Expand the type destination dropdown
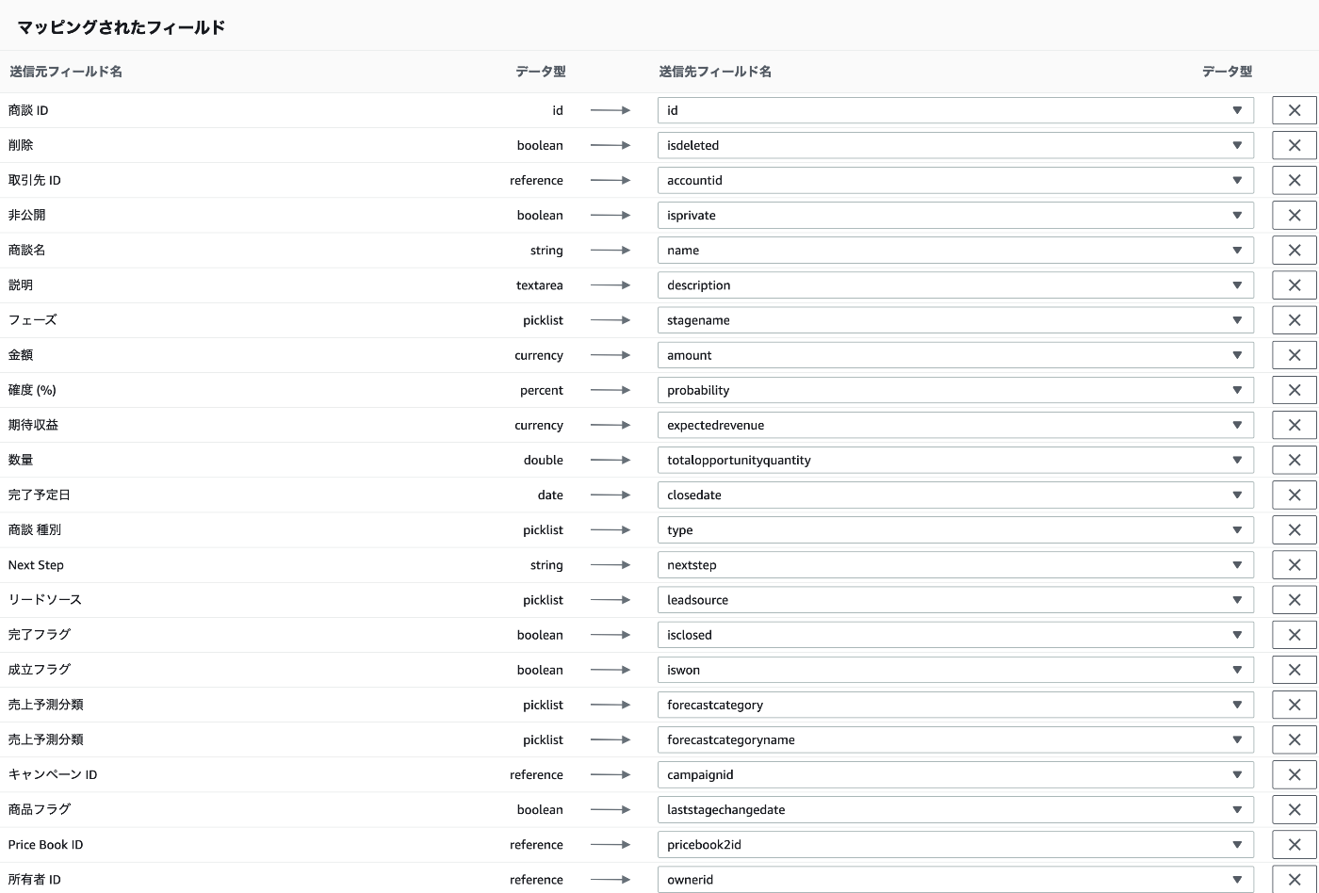The height and width of the screenshot is (893, 1319). coord(955,529)
